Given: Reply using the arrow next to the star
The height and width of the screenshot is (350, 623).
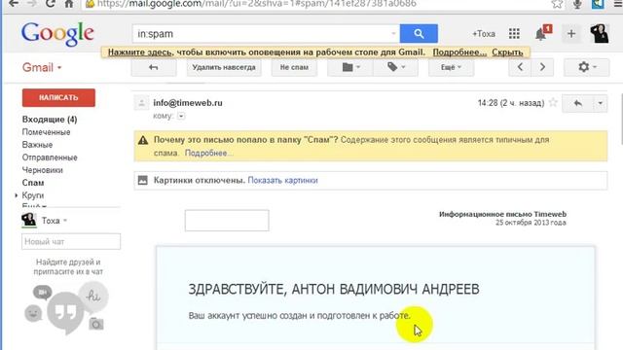Looking at the screenshot, I should pos(578,104).
